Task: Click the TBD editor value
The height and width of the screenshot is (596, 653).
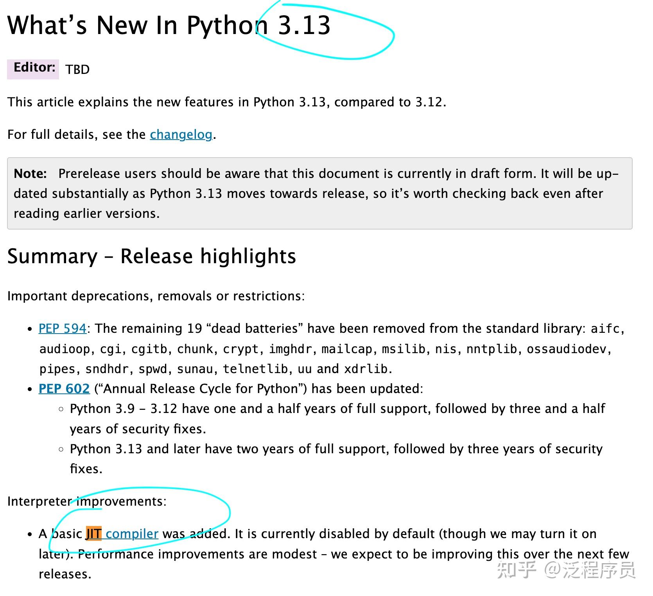Action: pos(77,69)
